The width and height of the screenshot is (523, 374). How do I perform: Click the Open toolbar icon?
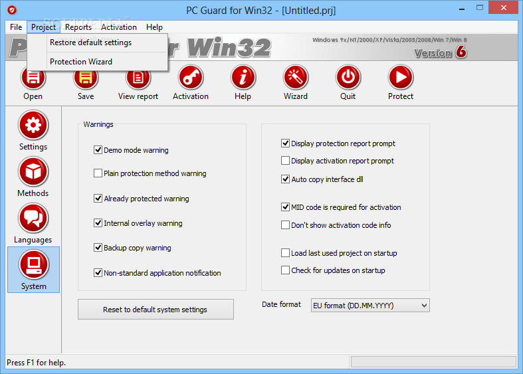click(x=33, y=79)
